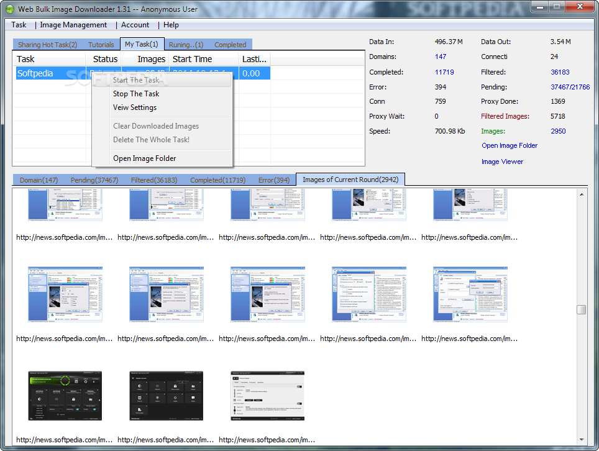This screenshot has height=451, width=599.
Task: Select third thumbnail in middle row
Action: (x=267, y=294)
